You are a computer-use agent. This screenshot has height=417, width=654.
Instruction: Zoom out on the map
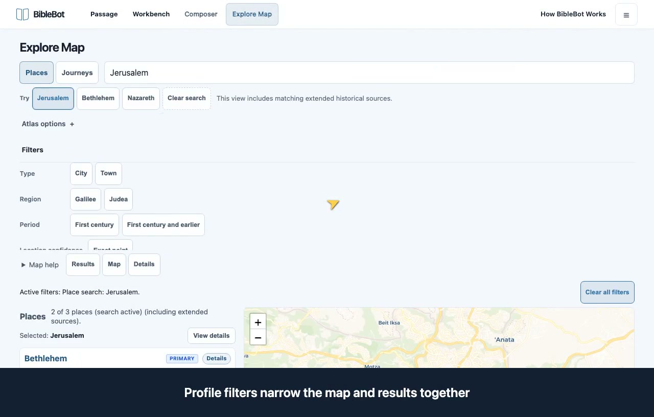point(258,337)
